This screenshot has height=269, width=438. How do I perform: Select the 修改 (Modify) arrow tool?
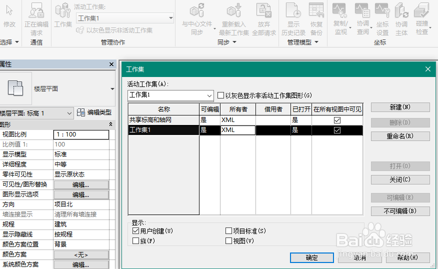(9, 15)
